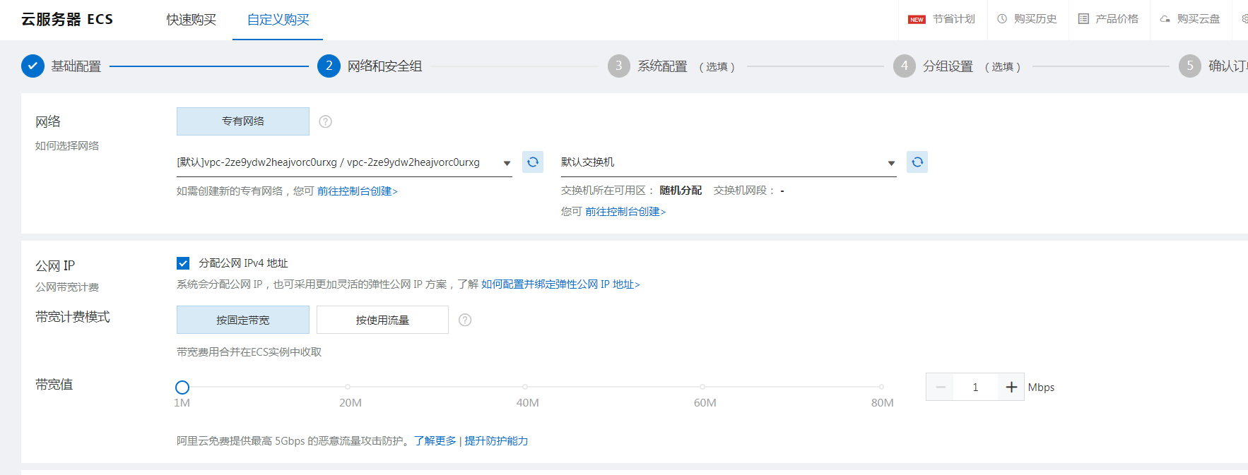
Task: Click the switch dropdown arrow
Action: click(891, 163)
